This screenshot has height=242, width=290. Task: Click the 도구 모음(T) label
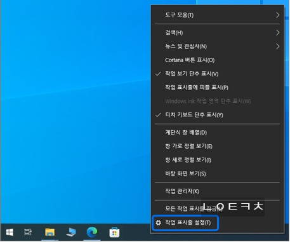[179, 15]
